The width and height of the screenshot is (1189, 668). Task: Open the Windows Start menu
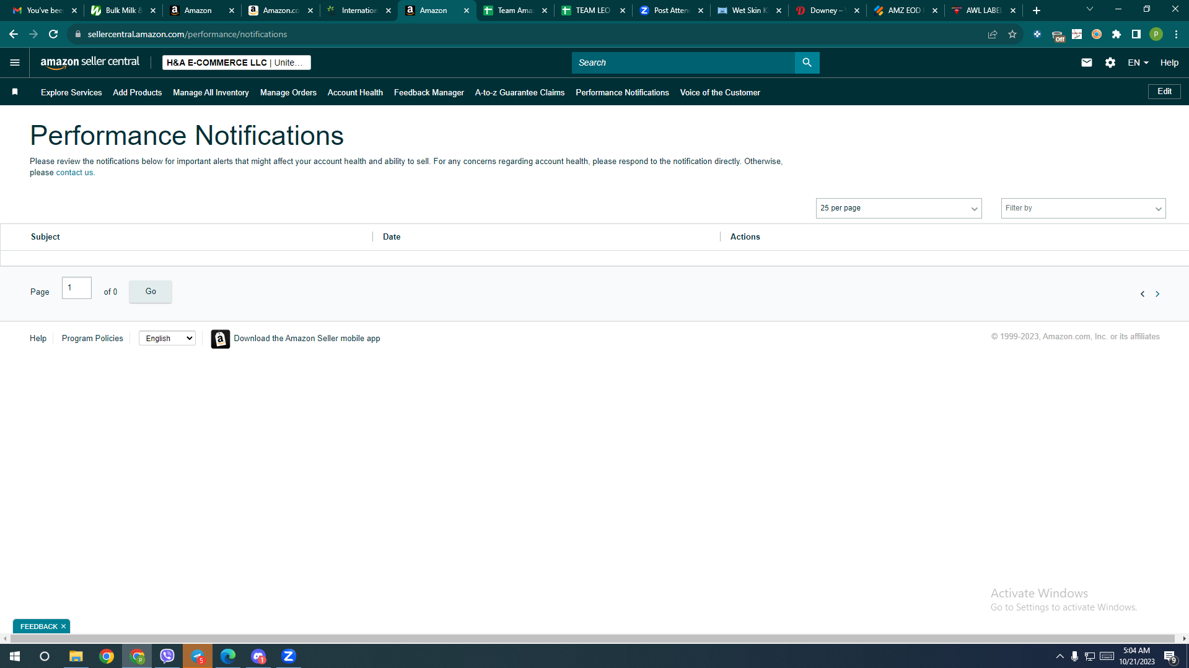15,656
